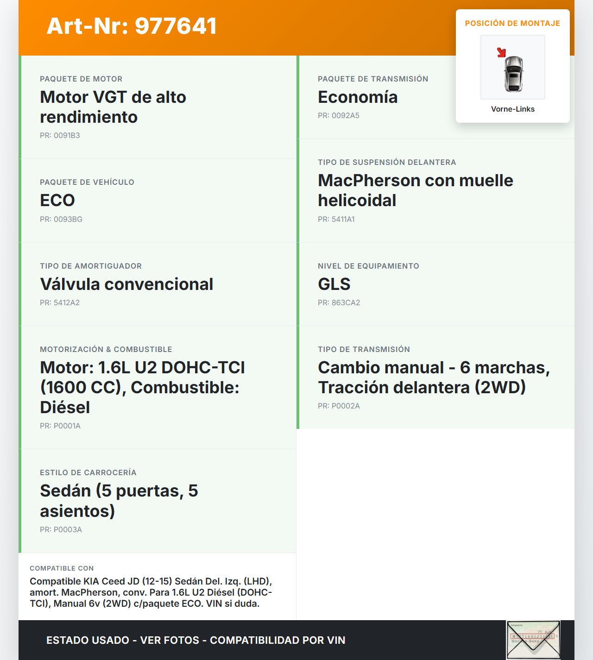Click the ESTADO USADO - VER FOTOS footer text
The image size is (593, 660).
[196, 640]
